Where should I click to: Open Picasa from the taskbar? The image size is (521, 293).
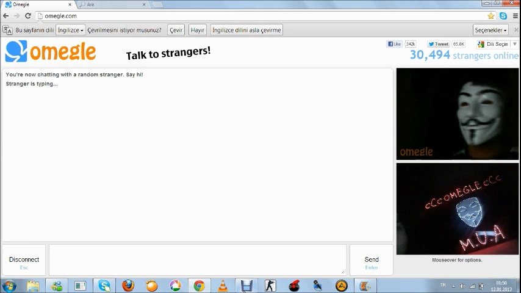coord(176,286)
